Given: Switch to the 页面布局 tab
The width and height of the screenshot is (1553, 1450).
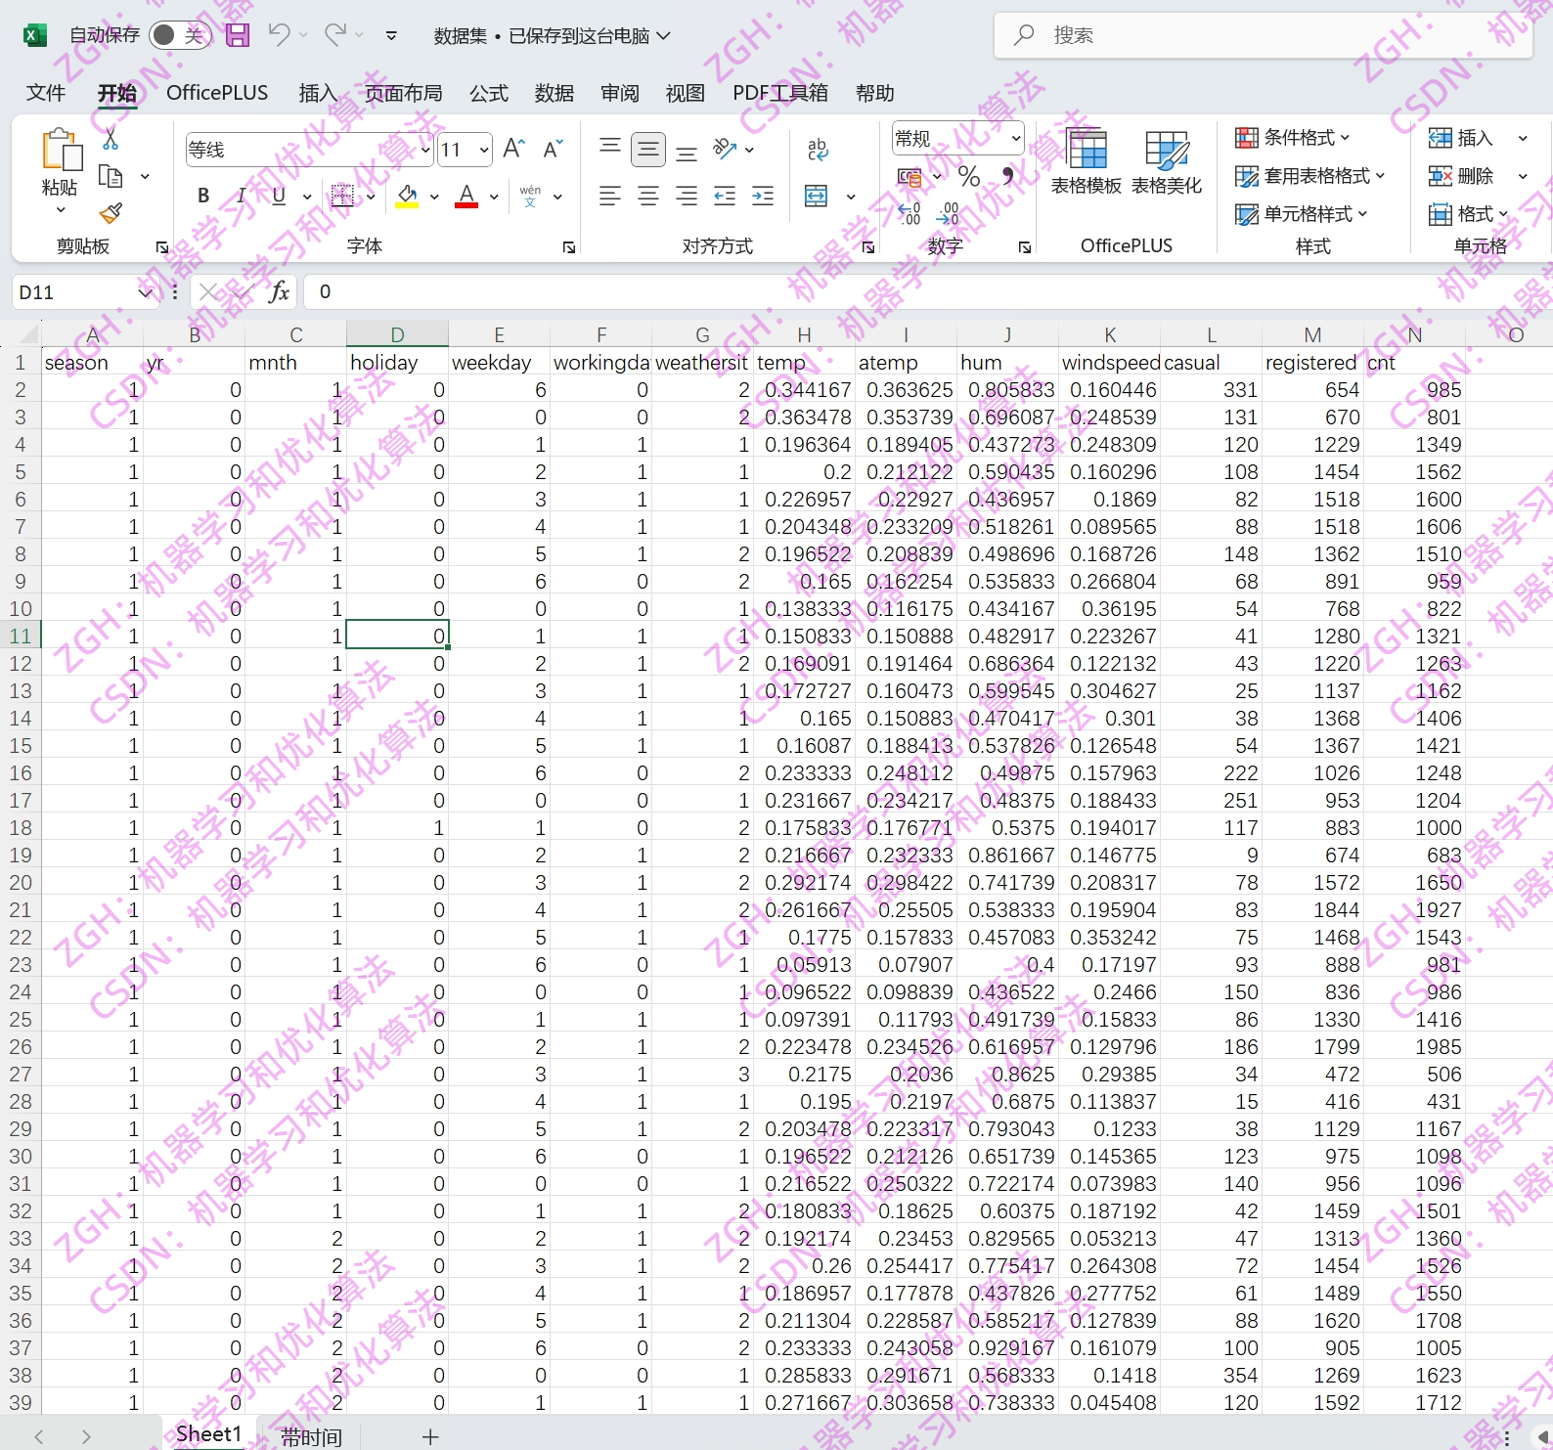Looking at the screenshot, I should click(x=403, y=93).
